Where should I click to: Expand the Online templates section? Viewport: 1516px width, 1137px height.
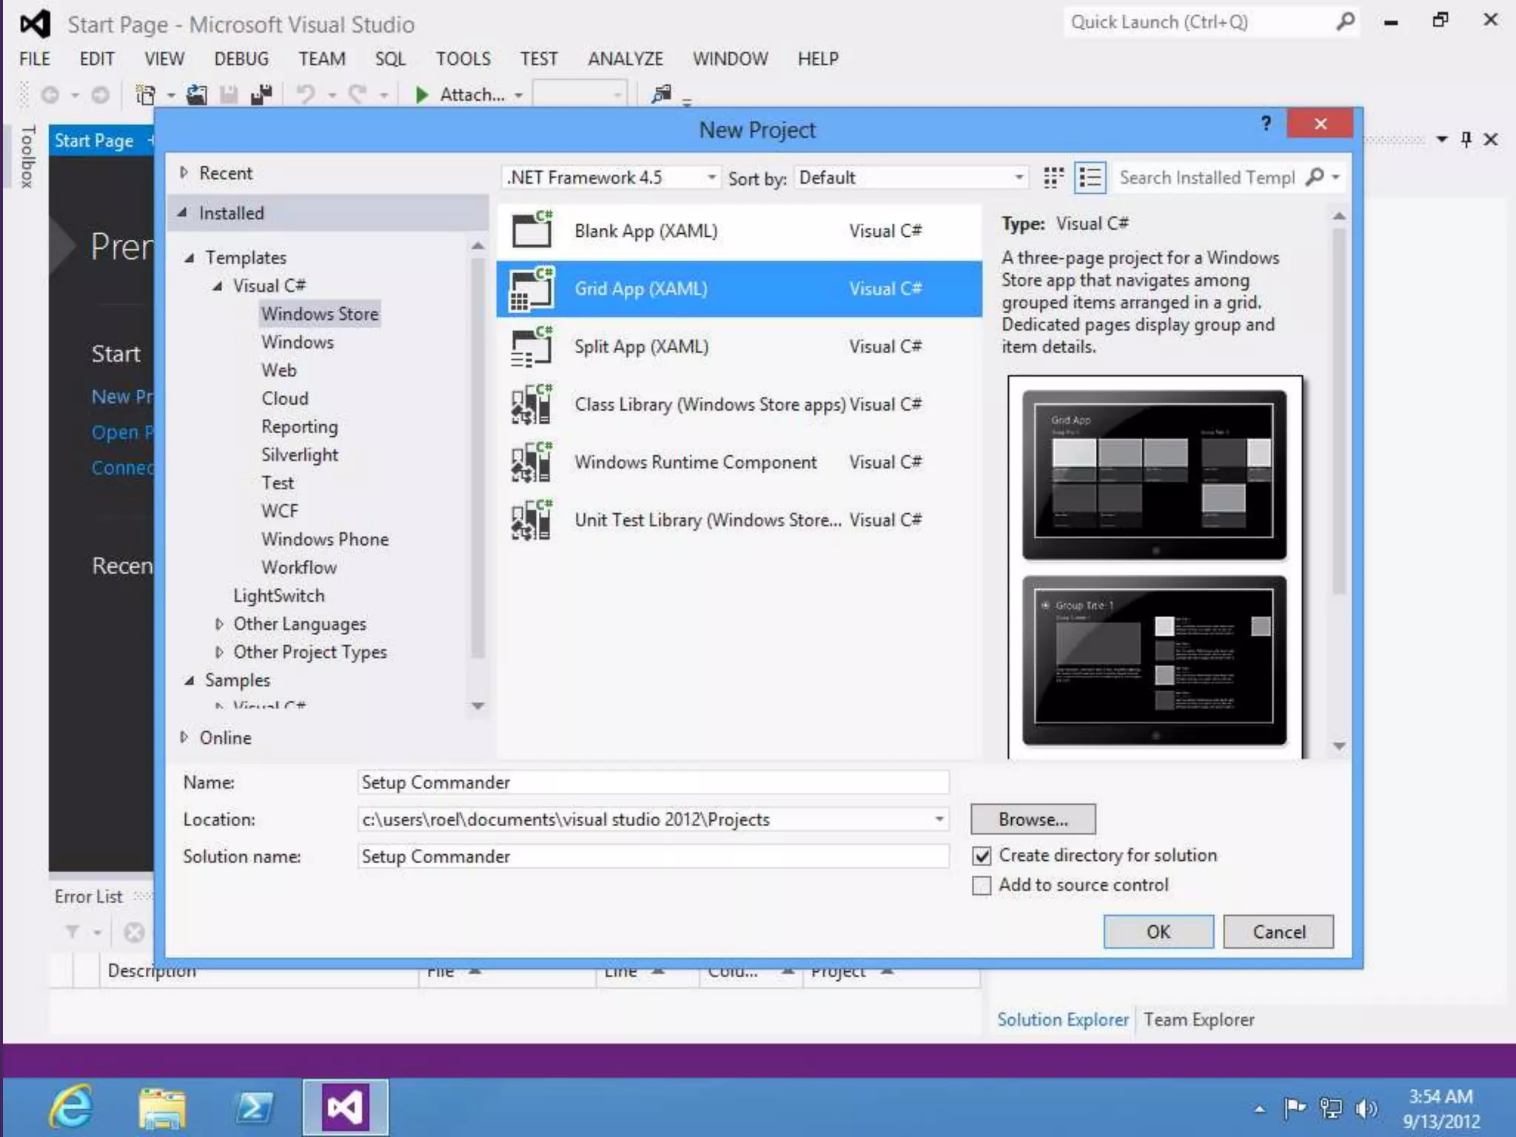[184, 737]
